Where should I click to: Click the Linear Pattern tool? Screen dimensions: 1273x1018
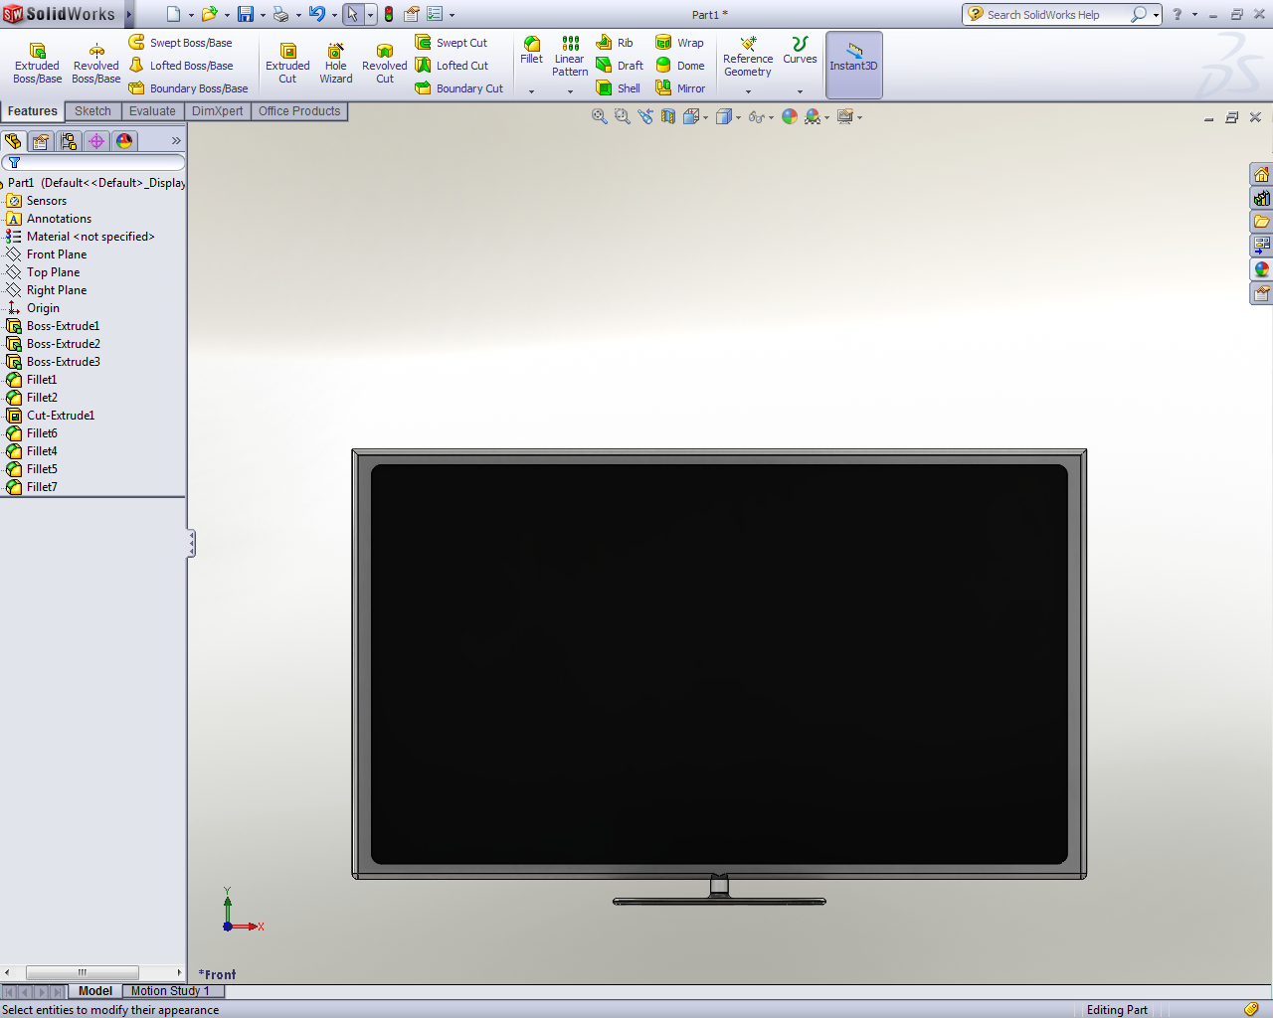pos(570,56)
